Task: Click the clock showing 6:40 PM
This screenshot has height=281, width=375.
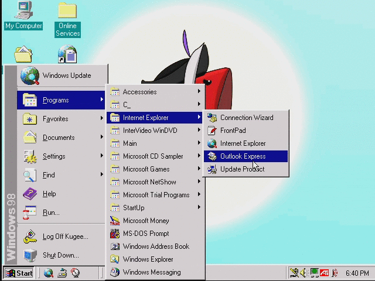Action: (357, 273)
